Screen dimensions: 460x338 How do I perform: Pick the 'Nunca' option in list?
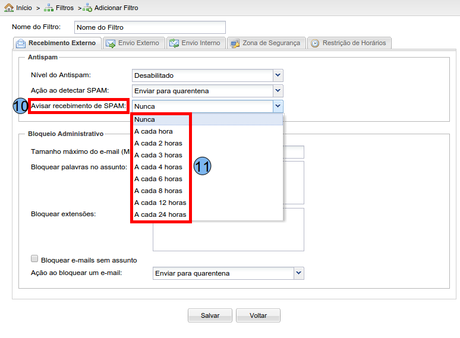point(144,119)
